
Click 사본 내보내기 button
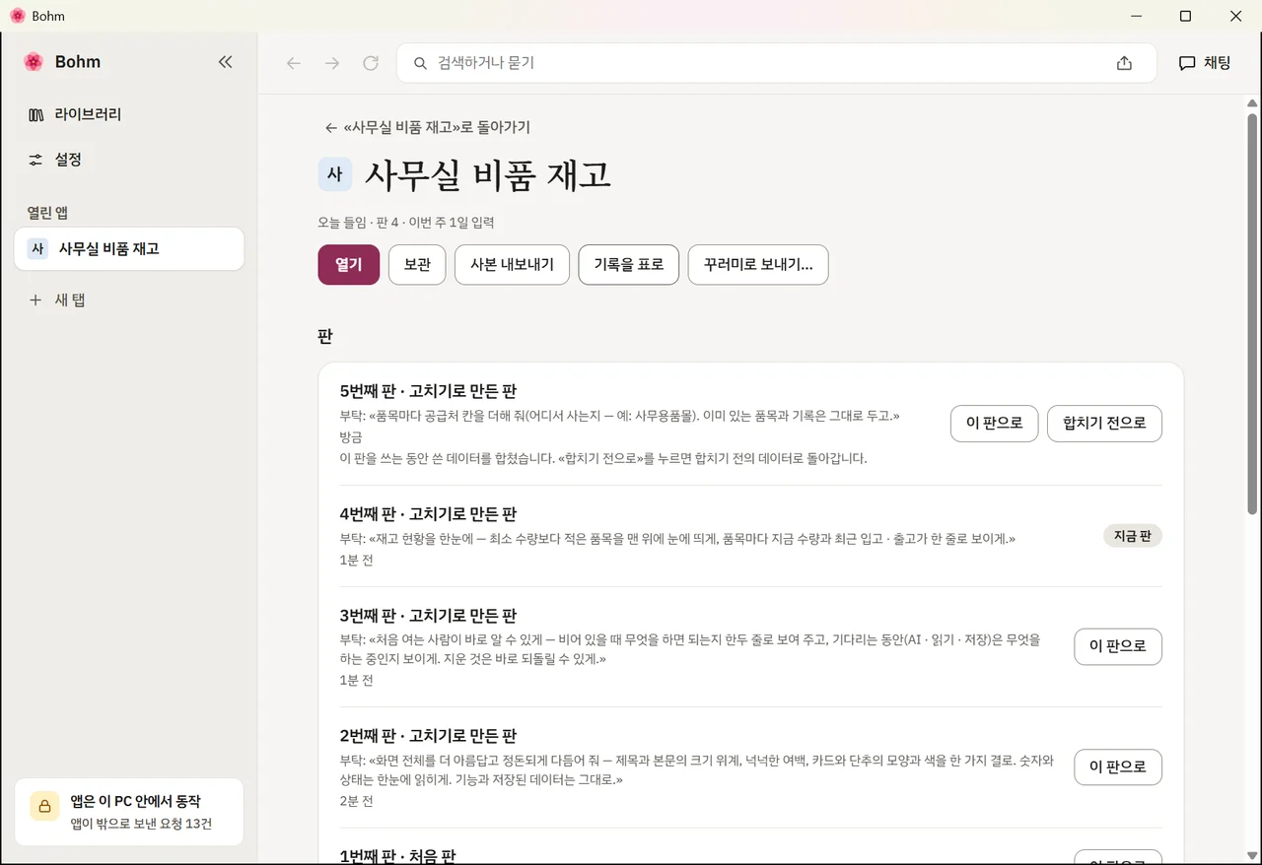pos(512,265)
